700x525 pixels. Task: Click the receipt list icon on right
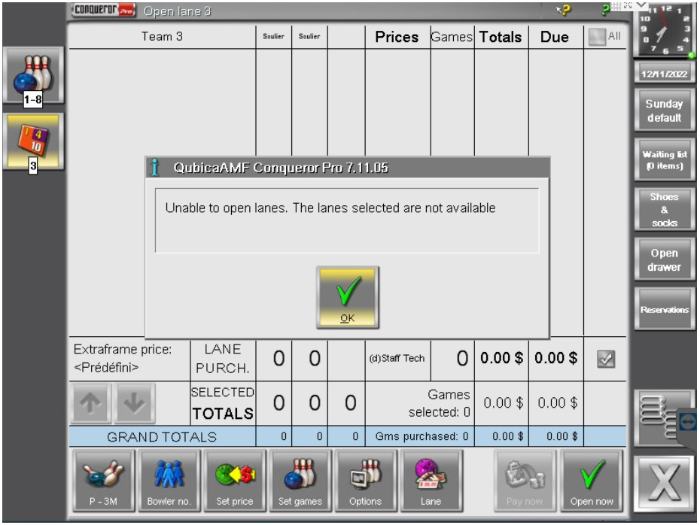[657, 417]
